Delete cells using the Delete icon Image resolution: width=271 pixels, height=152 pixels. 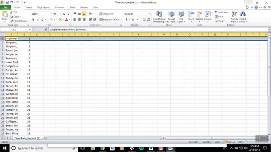coord(199,14)
